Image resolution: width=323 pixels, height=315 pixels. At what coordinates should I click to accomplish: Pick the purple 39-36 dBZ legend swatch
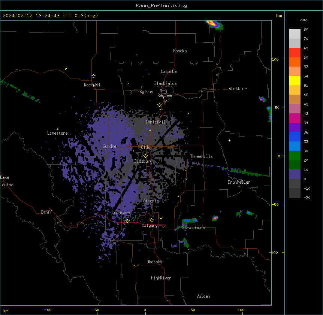point(295,128)
